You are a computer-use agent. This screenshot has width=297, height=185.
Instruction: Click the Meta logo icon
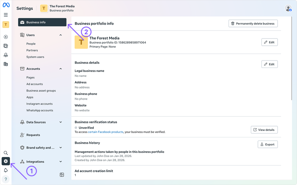click(6, 5)
